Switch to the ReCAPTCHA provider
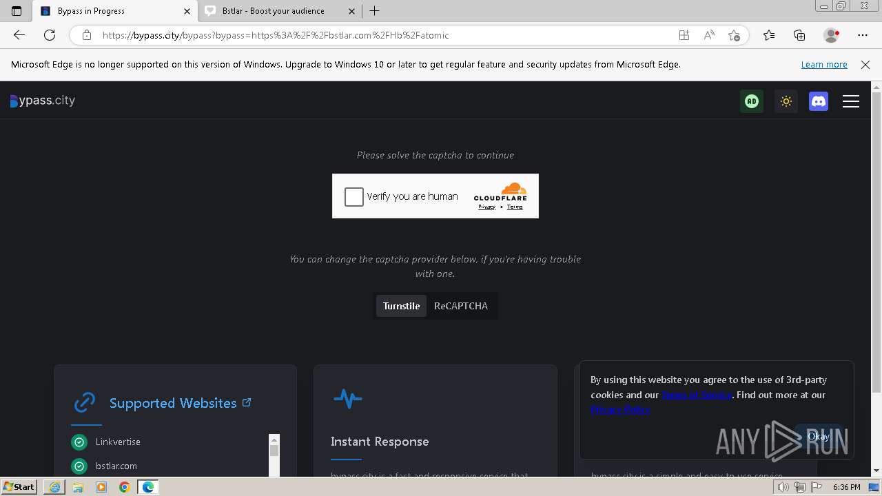Screen dimensions: 882x496 click(x=461, y=306)
